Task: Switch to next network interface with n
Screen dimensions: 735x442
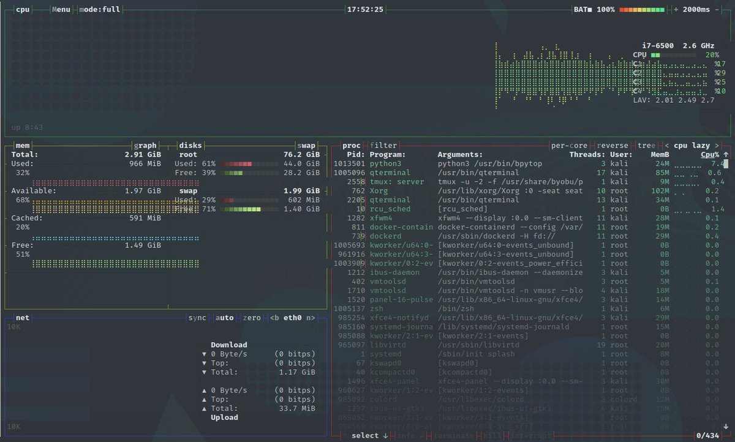Action: tap(311, 318)
